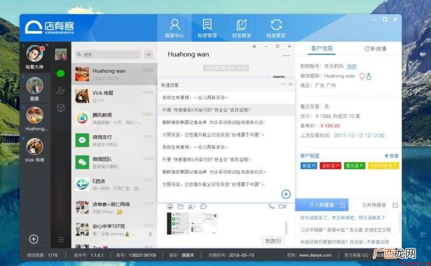Select 公共快捷语 tab
Viewport: 431px width, 266px height.
coord(374,205)
